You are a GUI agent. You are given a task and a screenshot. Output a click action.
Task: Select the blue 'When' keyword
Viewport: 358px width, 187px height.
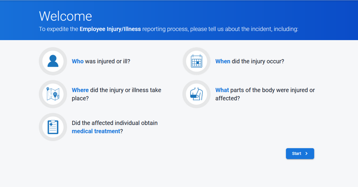pos(222,62)
